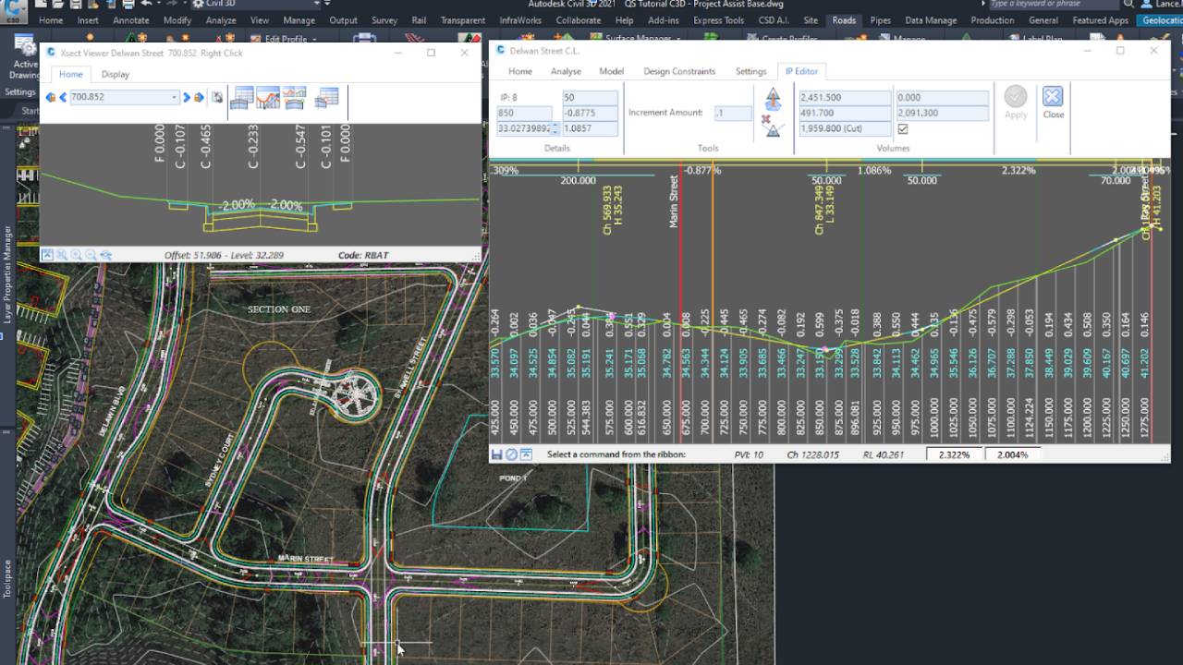Open Model tab in Delwan Street window
This screenshot has width=1183, height=665.
[x=611, y=71]
